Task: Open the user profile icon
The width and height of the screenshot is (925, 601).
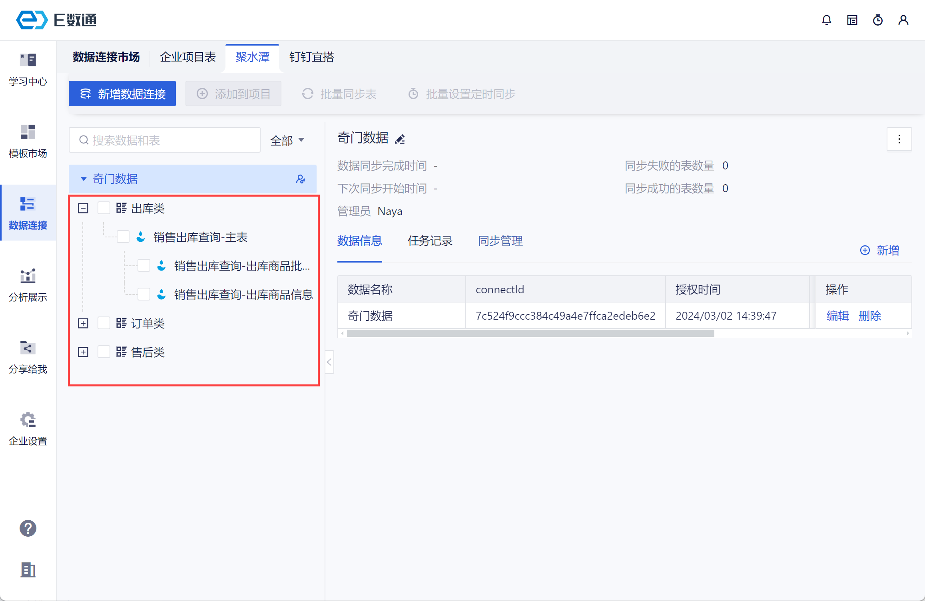Action: [903, 20]
